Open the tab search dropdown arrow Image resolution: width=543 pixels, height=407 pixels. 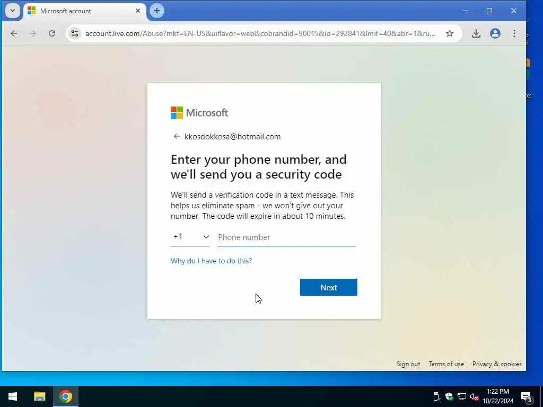pyautogui.click(x=13, y=11)
